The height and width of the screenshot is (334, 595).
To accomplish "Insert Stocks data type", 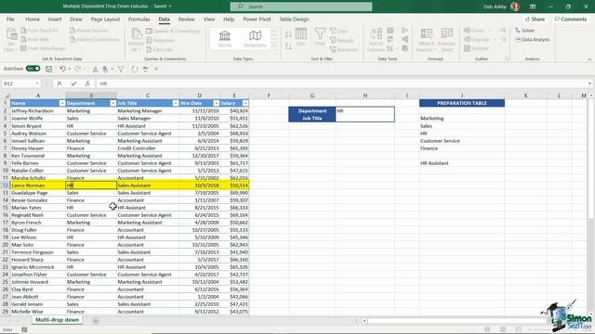I will (x=225, y=39).
